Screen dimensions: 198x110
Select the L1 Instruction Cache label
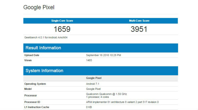click(37, 107)
